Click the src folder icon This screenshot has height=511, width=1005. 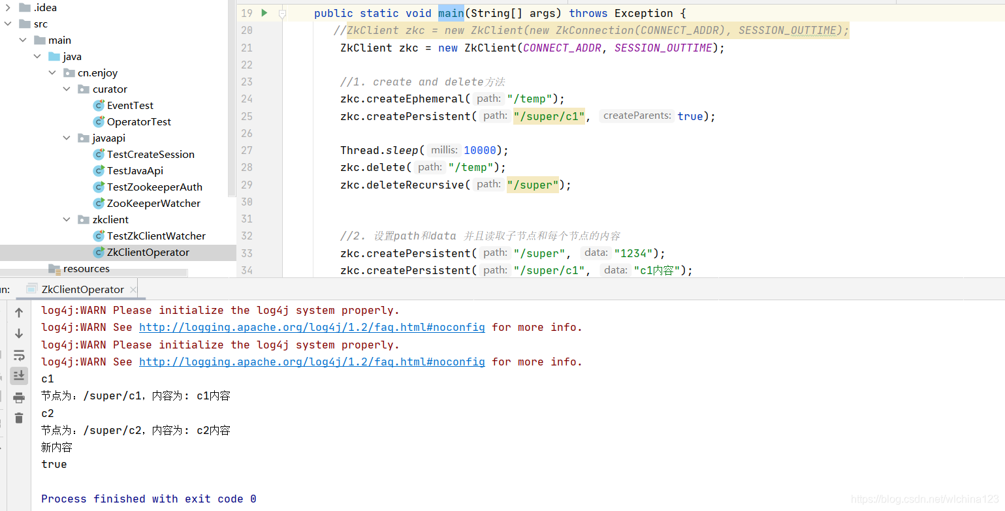point(25,23)
